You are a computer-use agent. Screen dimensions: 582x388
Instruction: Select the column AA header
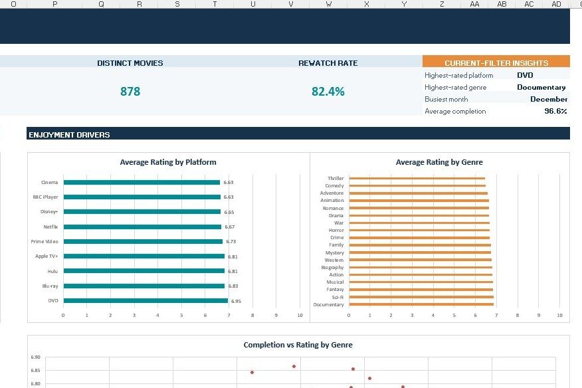coord(474,4)
